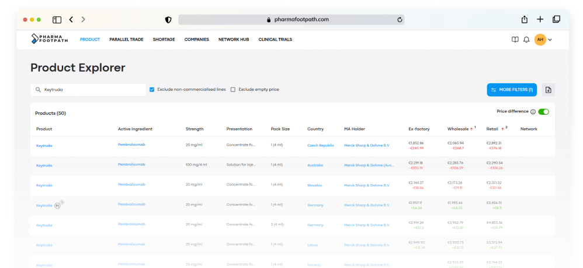This screenshot has width=583, height=268.
Task: Open the COMPANIES menu tab
Action: (197, 39)
